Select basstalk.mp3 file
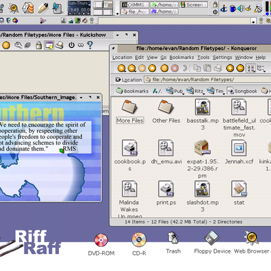 [203, 114]
